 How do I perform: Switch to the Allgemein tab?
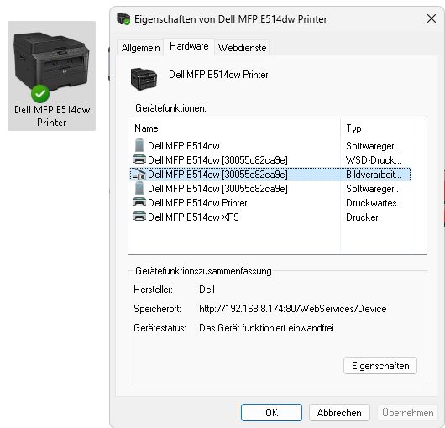pos(140,48)
